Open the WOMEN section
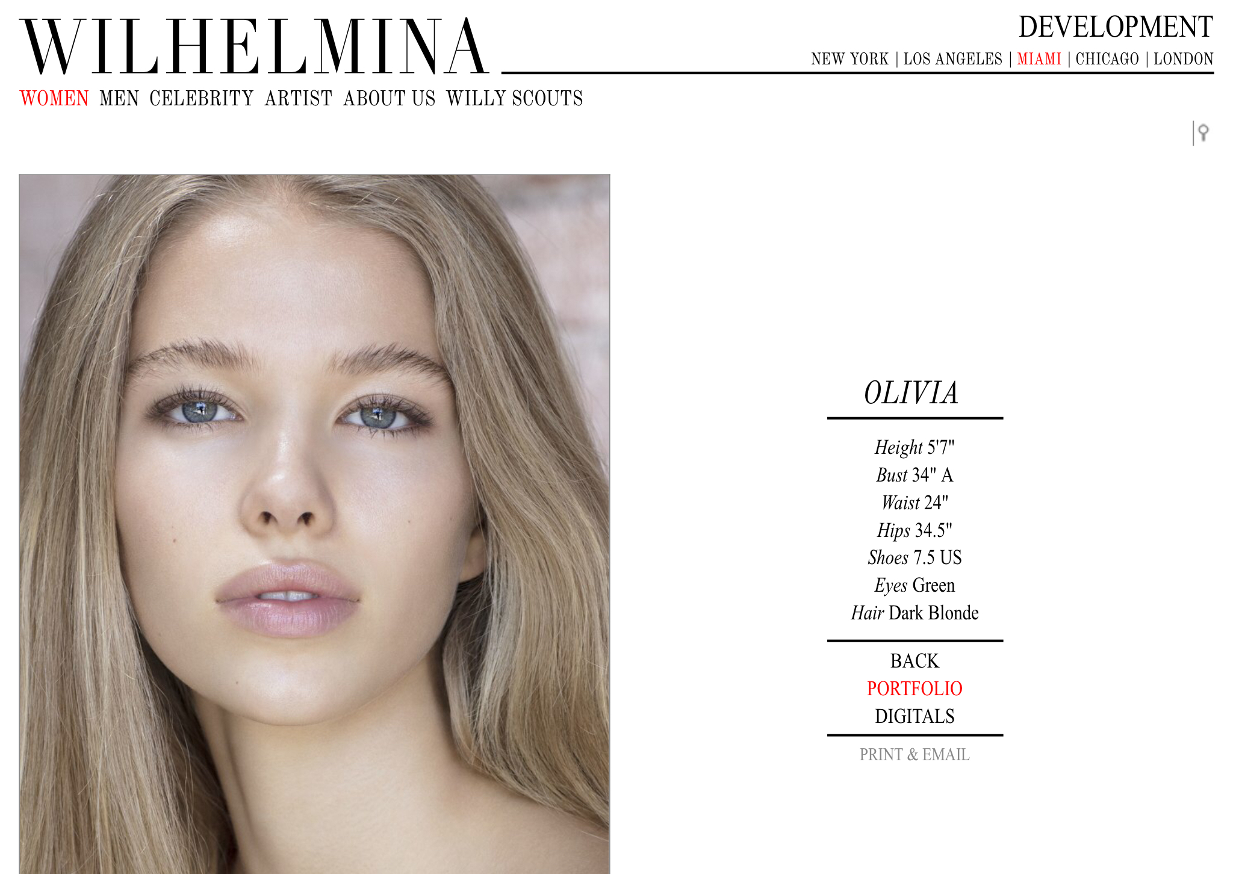 coord(54,98)
